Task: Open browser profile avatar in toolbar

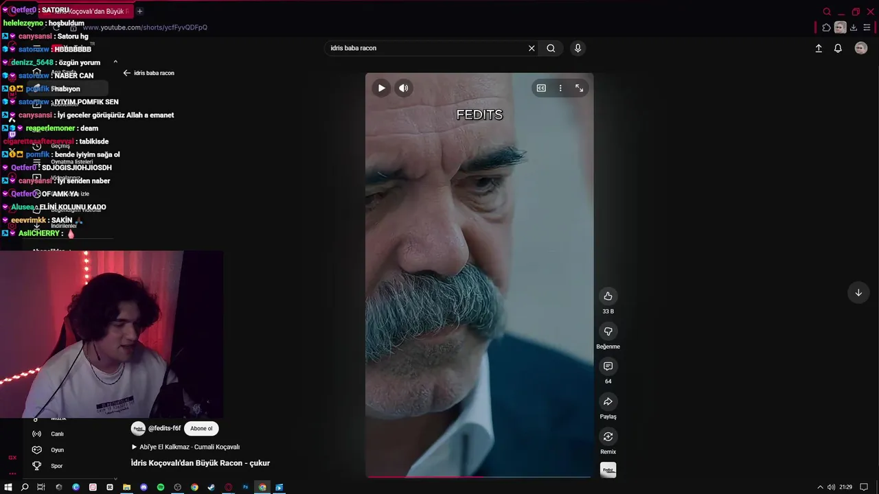Action: (x=841, y=27)
